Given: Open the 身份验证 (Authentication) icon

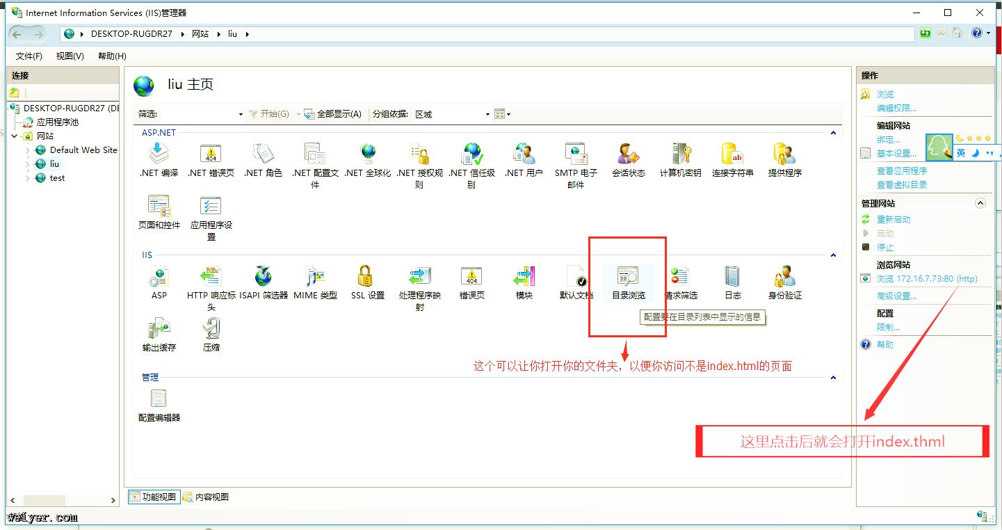Looking at the screenshot, I should [x=784, y=278].
